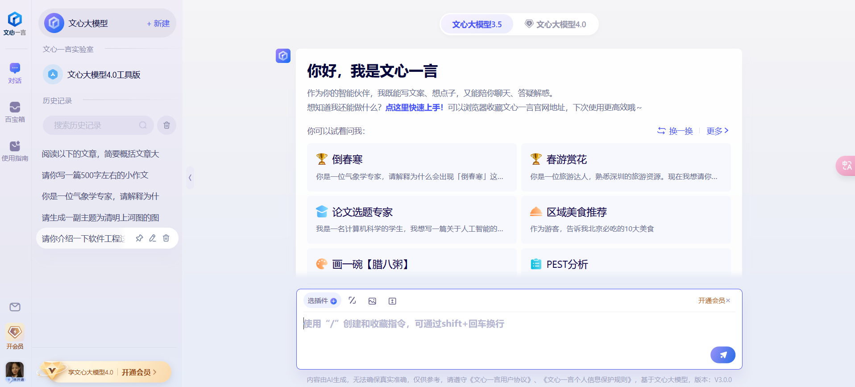
Task: Click the trash icon beside history search
Action: click(x=166, y=125)
